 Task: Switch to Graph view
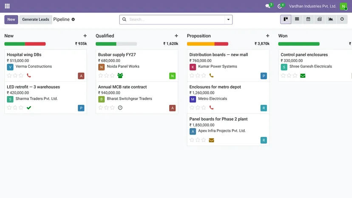point(331,19)
